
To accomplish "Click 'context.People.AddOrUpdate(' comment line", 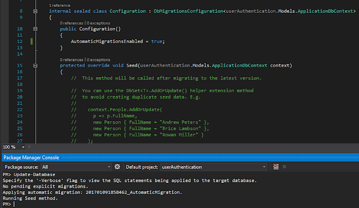I will tap(125, 110).
